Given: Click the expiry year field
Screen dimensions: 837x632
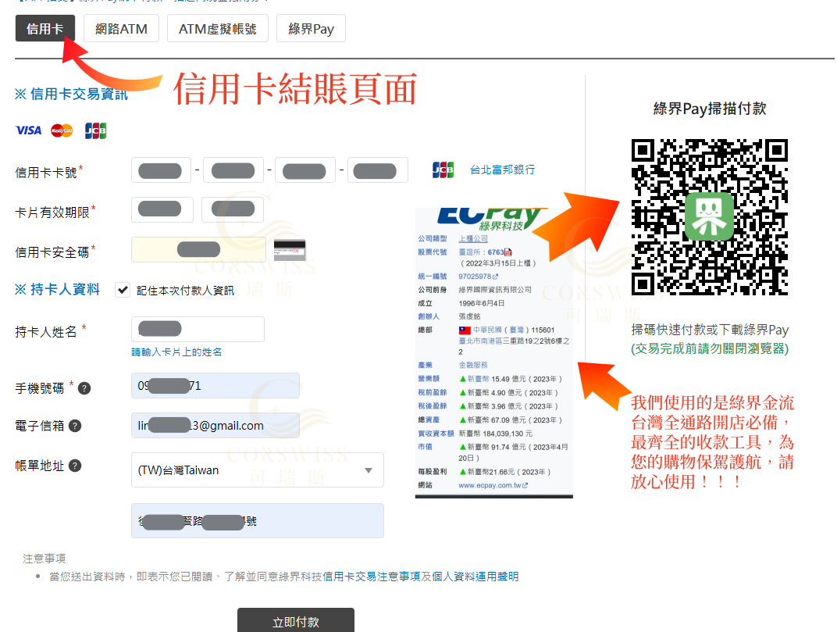Looking at the screenshot, I should coord(232,209).
